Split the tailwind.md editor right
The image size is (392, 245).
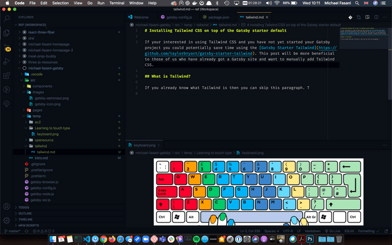tap(376, 17)
